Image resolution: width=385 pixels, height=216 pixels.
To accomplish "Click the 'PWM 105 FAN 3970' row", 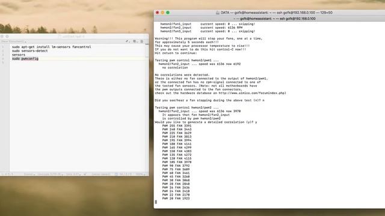I will pyautogui.click(x=177, y=162).
